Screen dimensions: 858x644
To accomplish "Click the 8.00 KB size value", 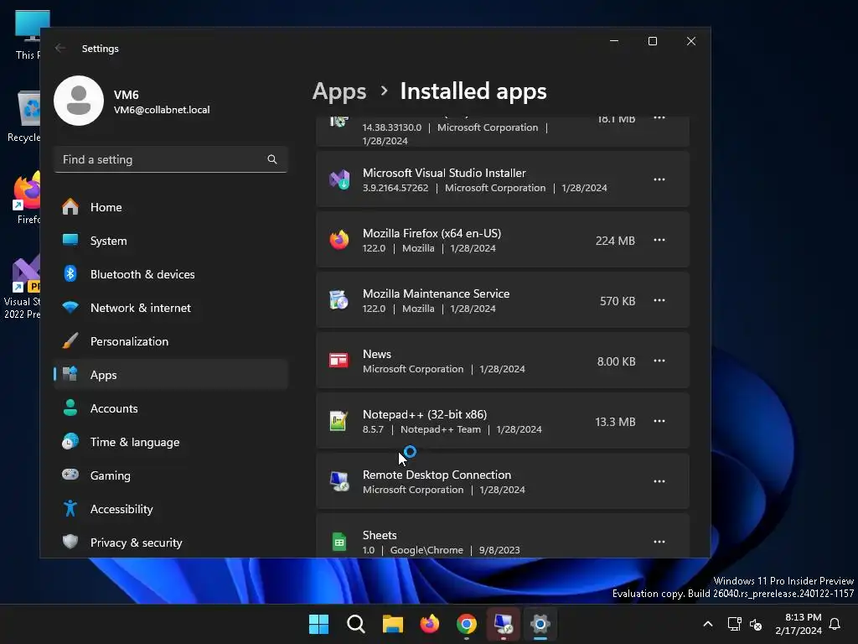I will click(x=616, y=361).
